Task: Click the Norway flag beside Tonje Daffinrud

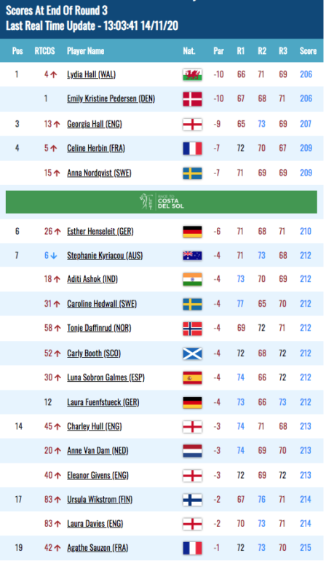Action: tap(192, 329)
